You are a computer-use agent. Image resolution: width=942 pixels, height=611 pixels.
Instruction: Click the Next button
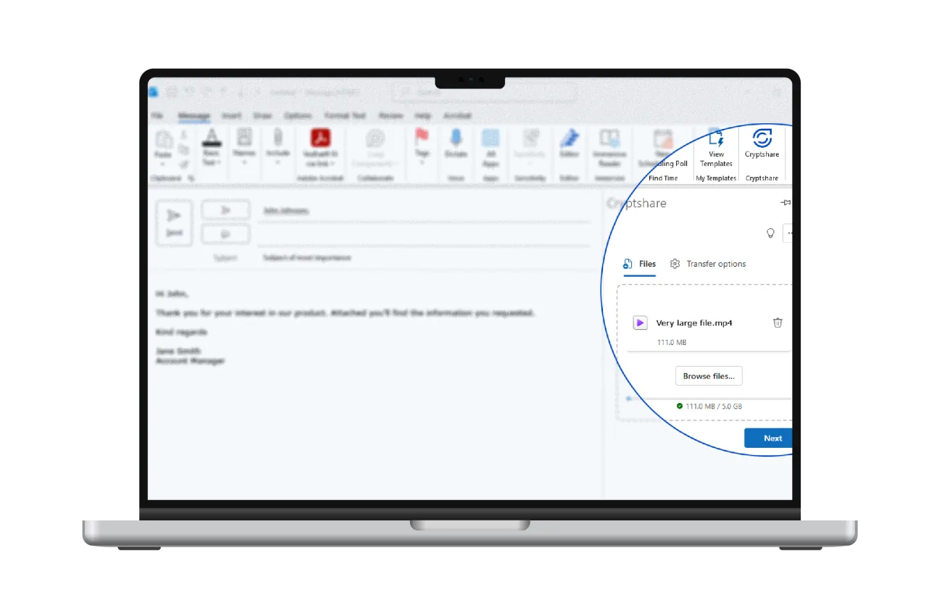[x=770, y=438]
